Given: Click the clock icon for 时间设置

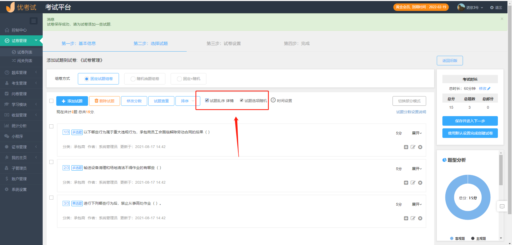Looking at the screenshot, I should 273,100.
